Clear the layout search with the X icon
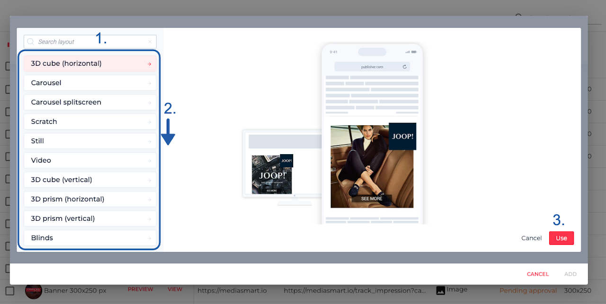This screenshot has width=606, height=304. point(150,42)
